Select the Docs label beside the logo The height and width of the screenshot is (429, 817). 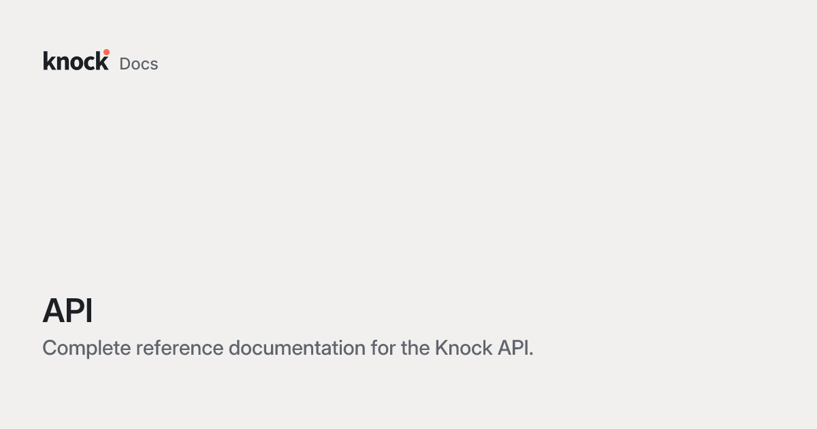[x=139, y=63]
